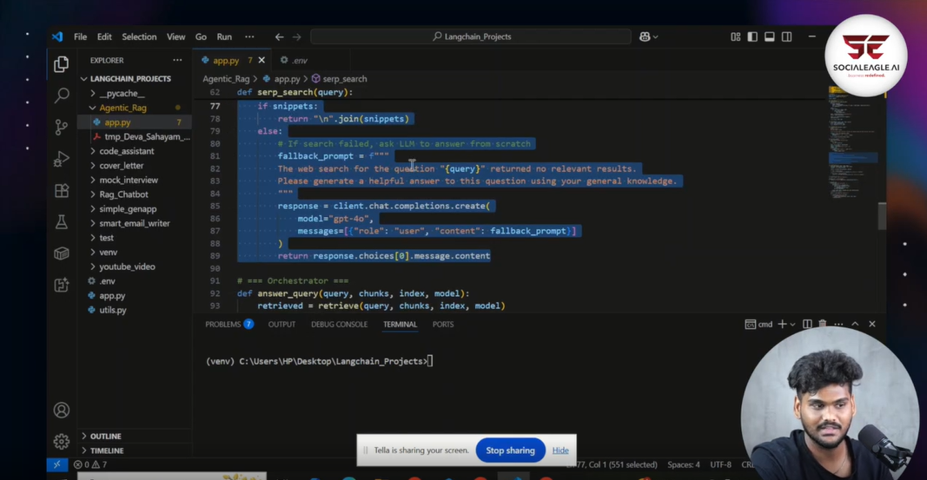Screen dimensions: 927x480
Task: Open the Source Control view
Action: (x=61, y=127)
